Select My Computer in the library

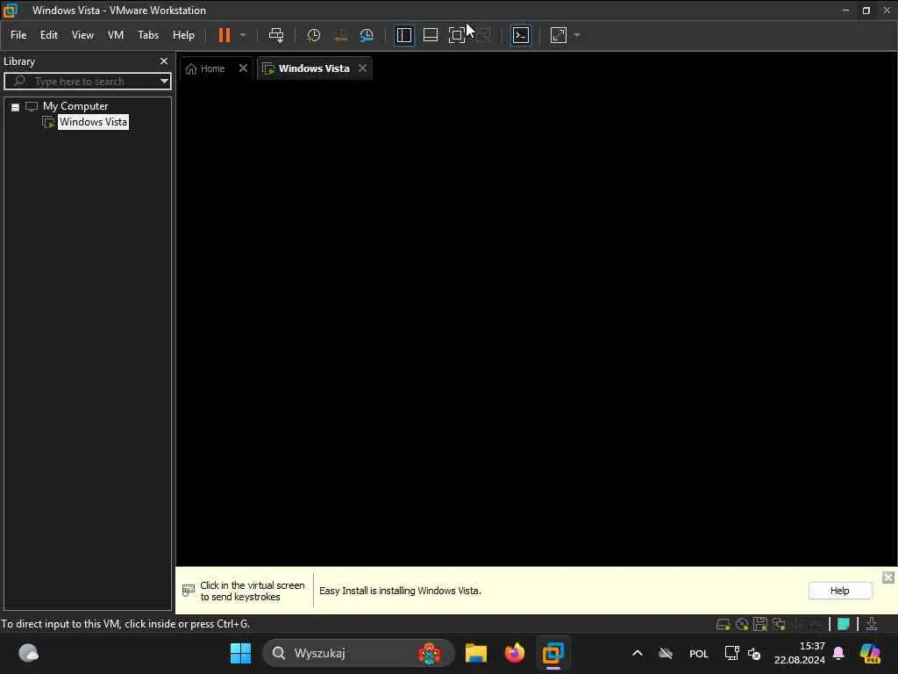click(x=75, y=106)
